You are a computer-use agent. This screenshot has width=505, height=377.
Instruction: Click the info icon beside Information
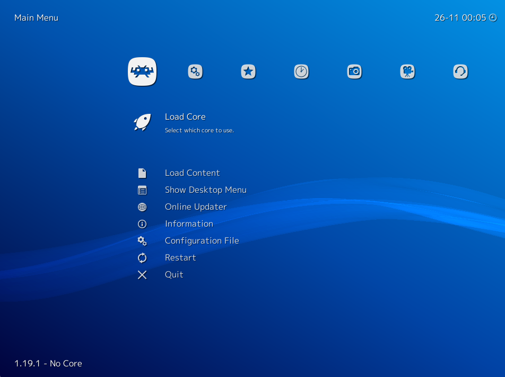[x=142, y=223]
